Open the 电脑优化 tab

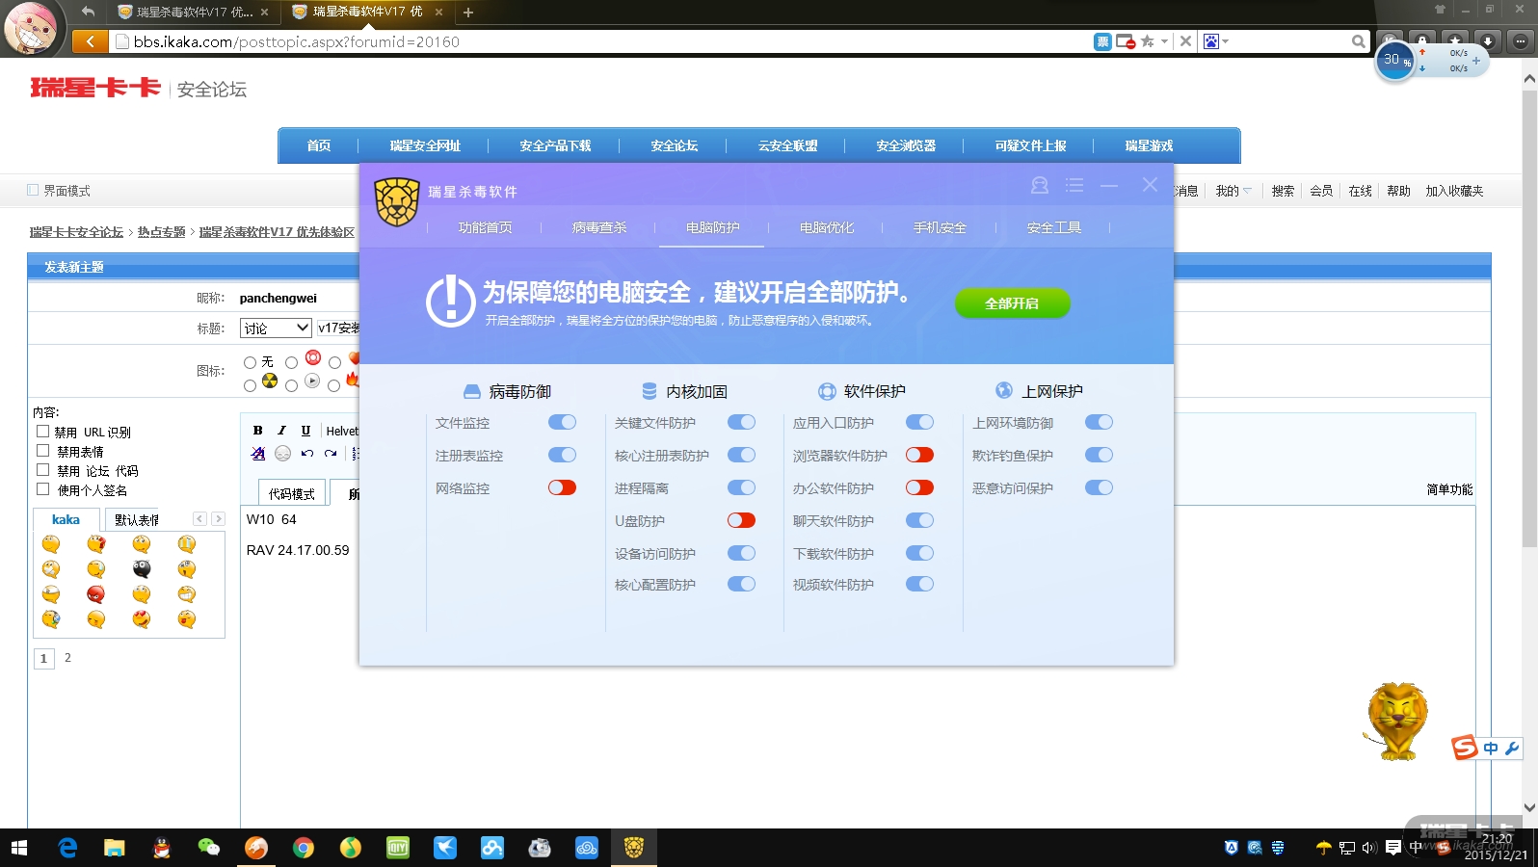[x=826, y=227]
